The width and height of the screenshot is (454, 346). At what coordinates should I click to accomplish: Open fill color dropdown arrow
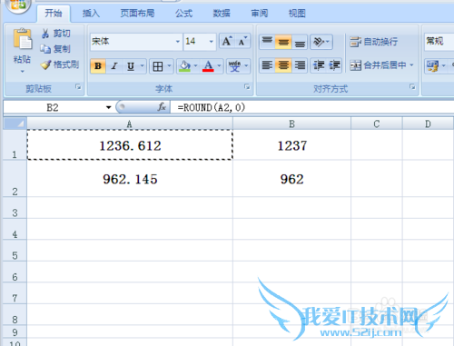(x=195, y=66)
